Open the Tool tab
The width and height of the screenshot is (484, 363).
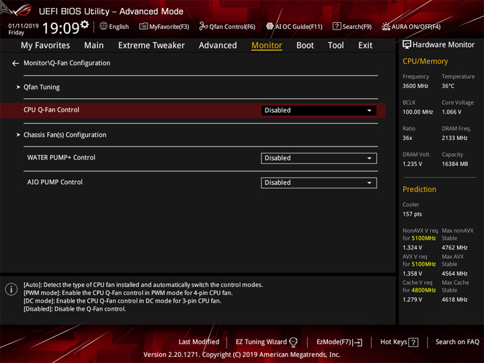[x=335, y=46]
